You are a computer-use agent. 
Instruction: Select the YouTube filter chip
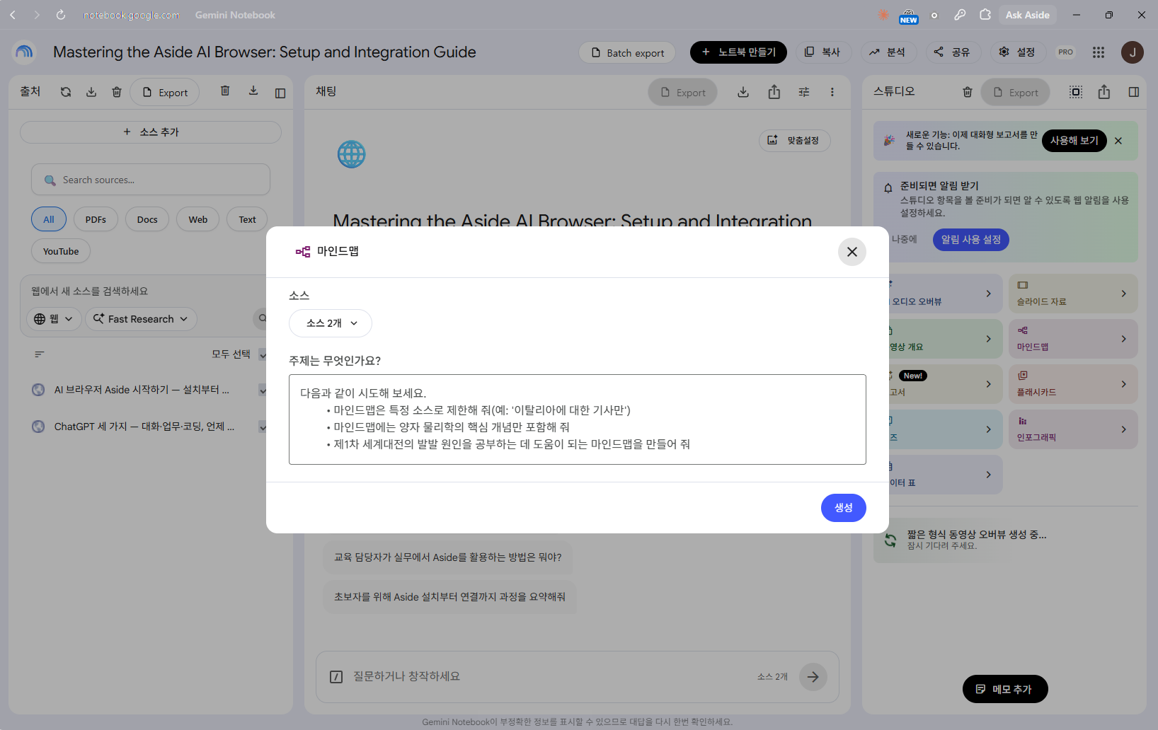pos(61,251)
